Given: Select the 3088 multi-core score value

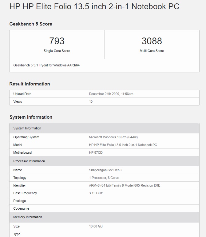Looking at the screenshot, I should coord(152,41).
